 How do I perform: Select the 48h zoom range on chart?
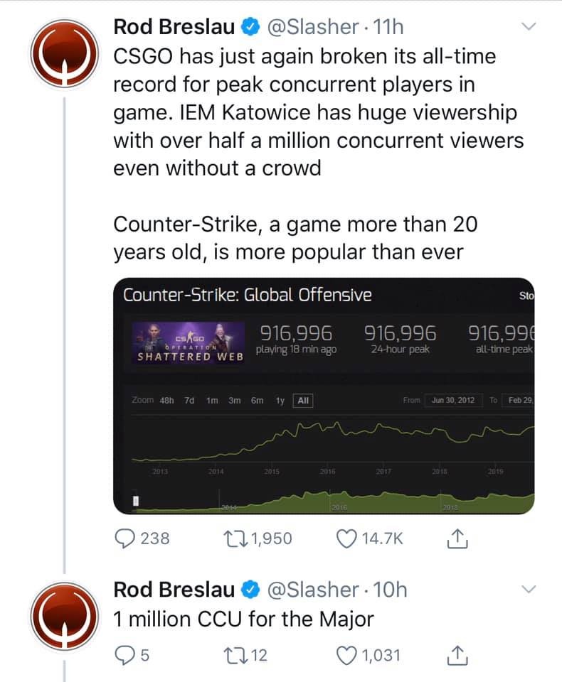coord(166,401)
